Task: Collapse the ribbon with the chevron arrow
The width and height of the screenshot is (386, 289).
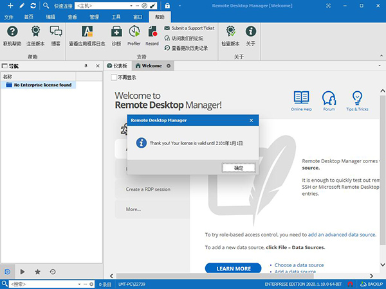Action: pyautogui.click(x=381, y=56)
